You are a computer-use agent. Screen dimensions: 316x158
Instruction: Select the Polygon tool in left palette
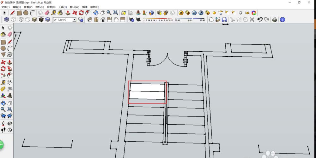[3, 54]
